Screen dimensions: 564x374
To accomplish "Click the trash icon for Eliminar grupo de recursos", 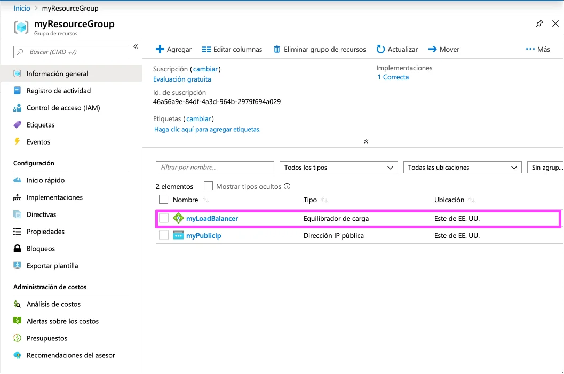I will (x=276, y=49).
